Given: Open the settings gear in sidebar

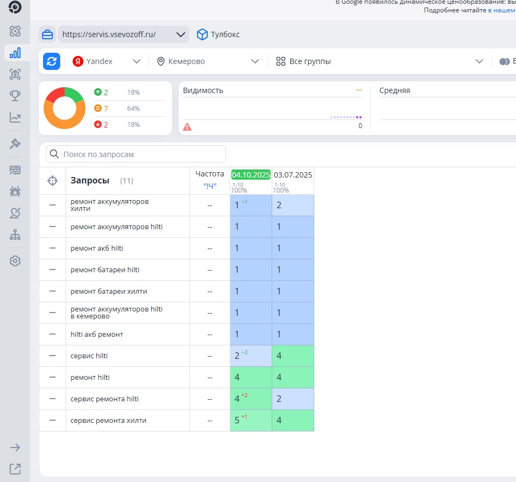Looking at the screenshot, I should [15, 261].
